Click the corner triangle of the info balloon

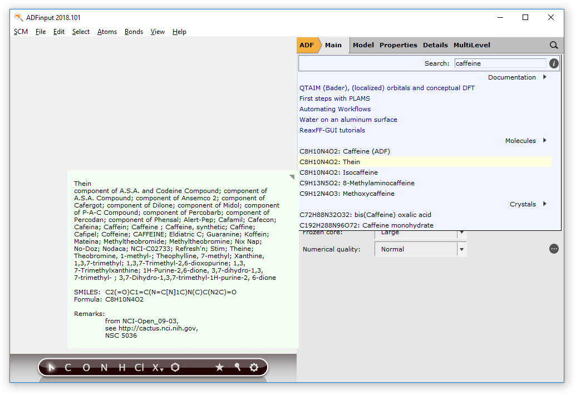292,177
